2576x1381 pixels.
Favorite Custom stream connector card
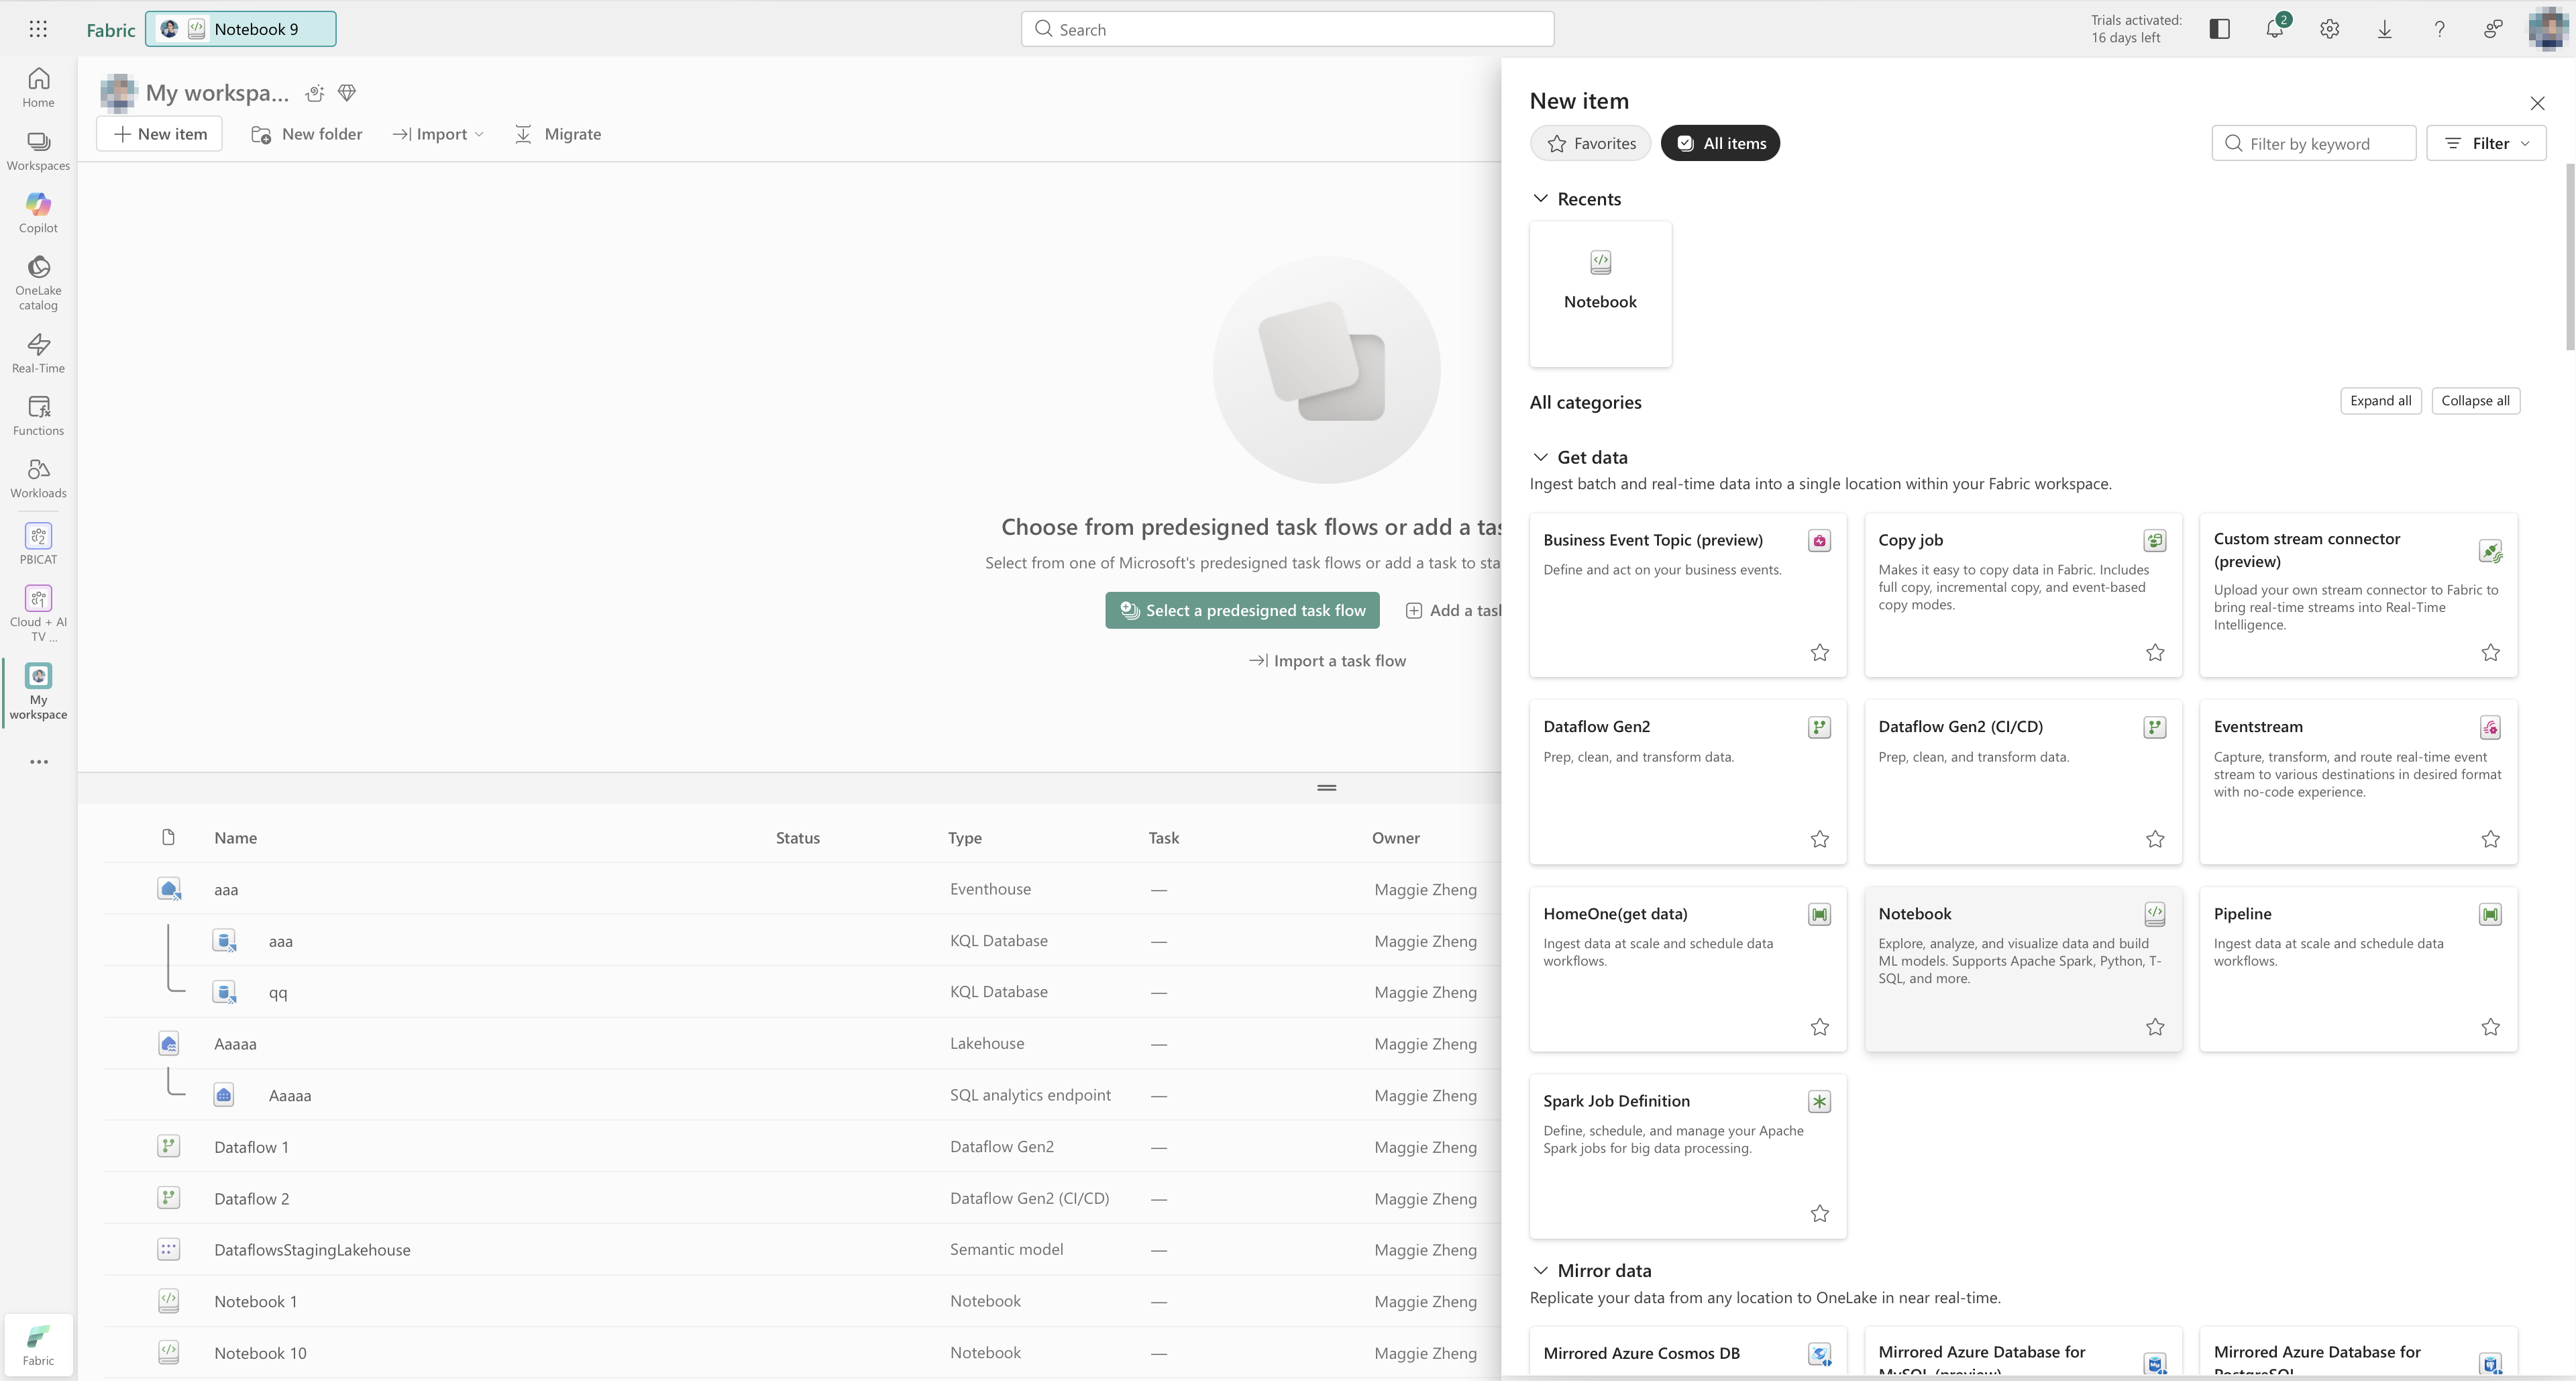point(2490,653)
